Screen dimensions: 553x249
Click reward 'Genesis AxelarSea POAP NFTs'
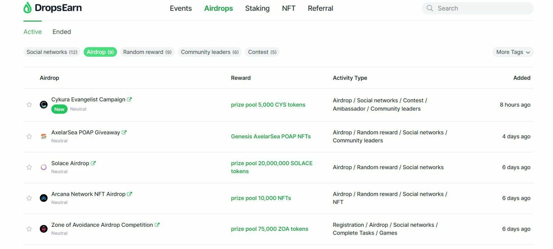271,137
